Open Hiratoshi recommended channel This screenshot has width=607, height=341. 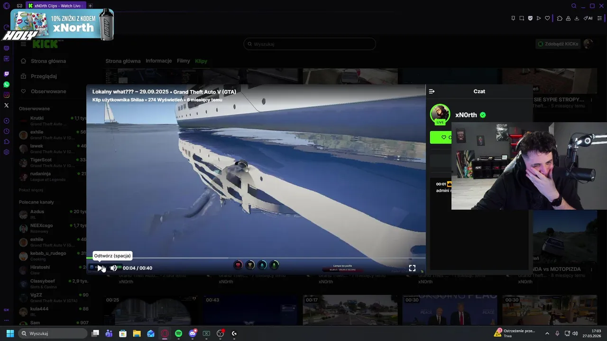52,270
